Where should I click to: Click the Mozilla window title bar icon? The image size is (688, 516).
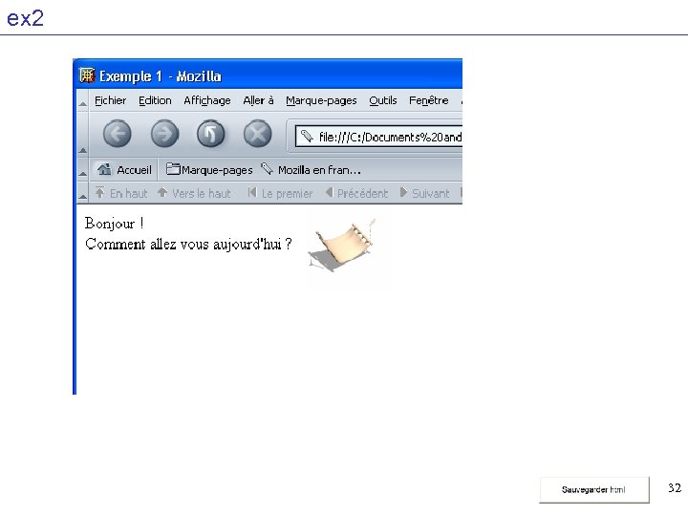click(87, 75)
